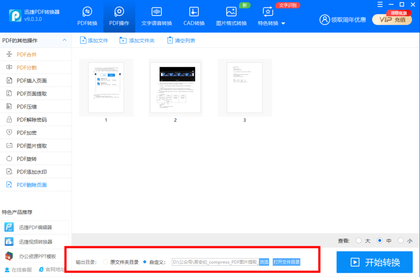Click the PDF添加水印 icon

(9, 172)
